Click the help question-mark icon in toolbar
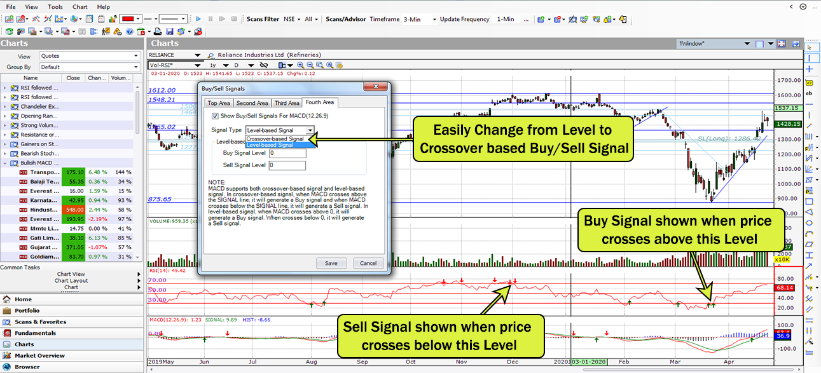The image size is (821, 373). pos(129,31)
